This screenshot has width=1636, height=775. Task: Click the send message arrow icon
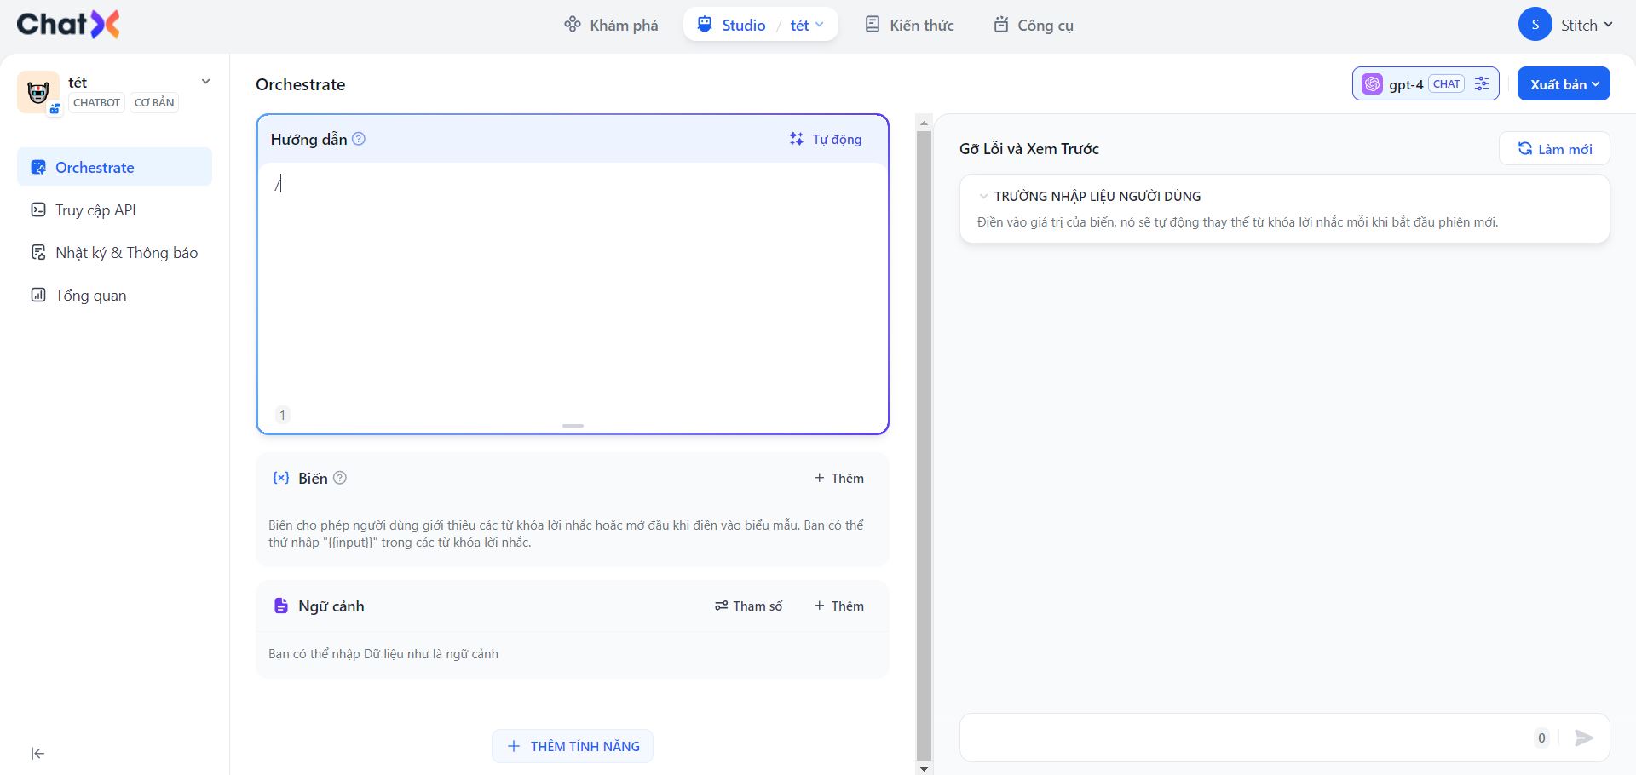[x=1584, y=738]
